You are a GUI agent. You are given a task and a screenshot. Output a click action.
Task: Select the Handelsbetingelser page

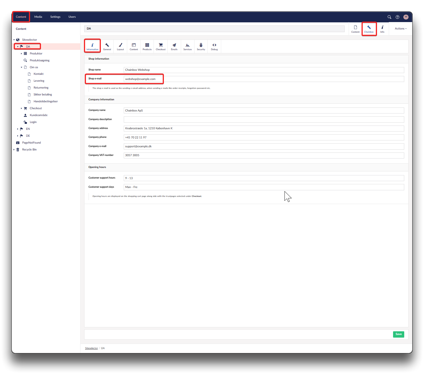(x=46, y=101)
